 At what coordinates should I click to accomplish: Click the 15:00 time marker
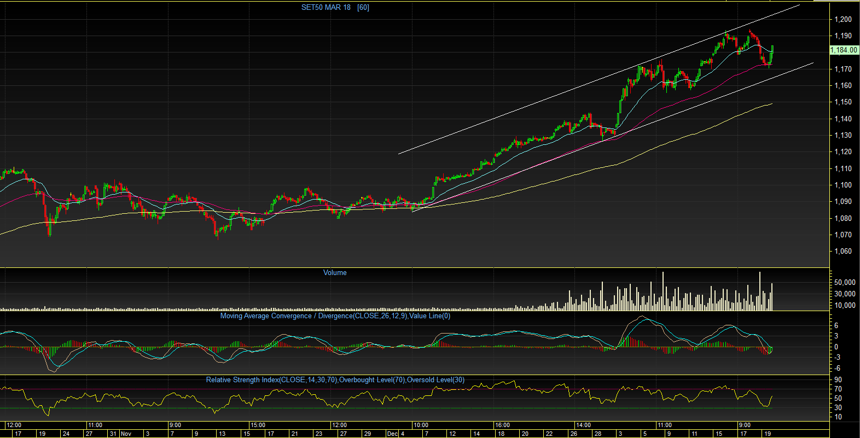pyautogui.click(x=258, y=425)
